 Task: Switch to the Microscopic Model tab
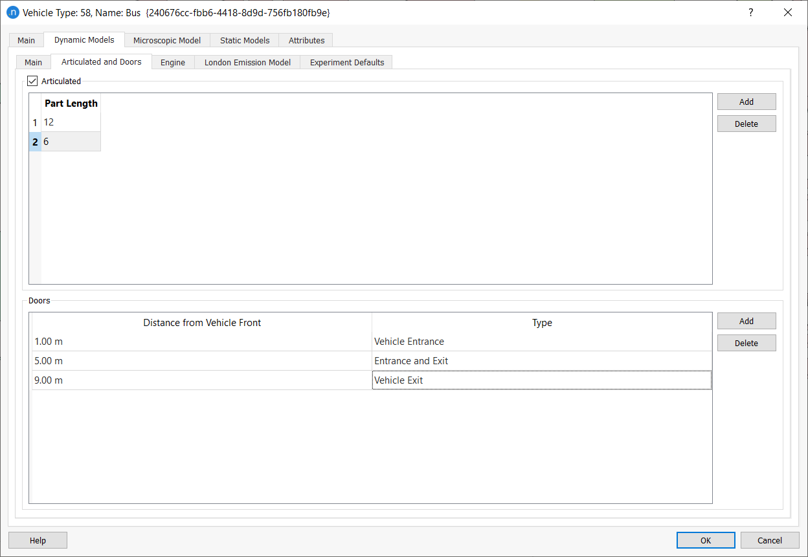click(x=167, y=40)
